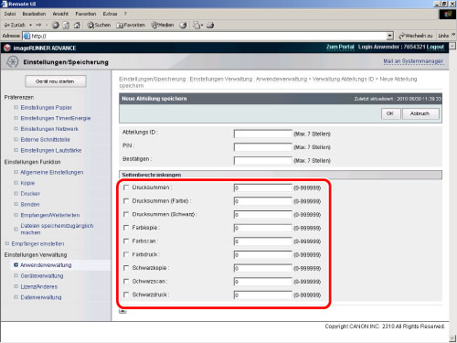Click the forward arrow toolbar icon
The height and width of the screenshot is (343, 457).
[38, 25]
